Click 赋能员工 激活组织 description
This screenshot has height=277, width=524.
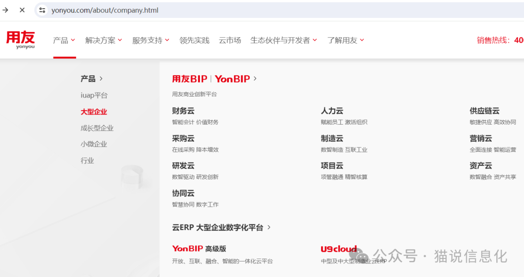[344, 122]
